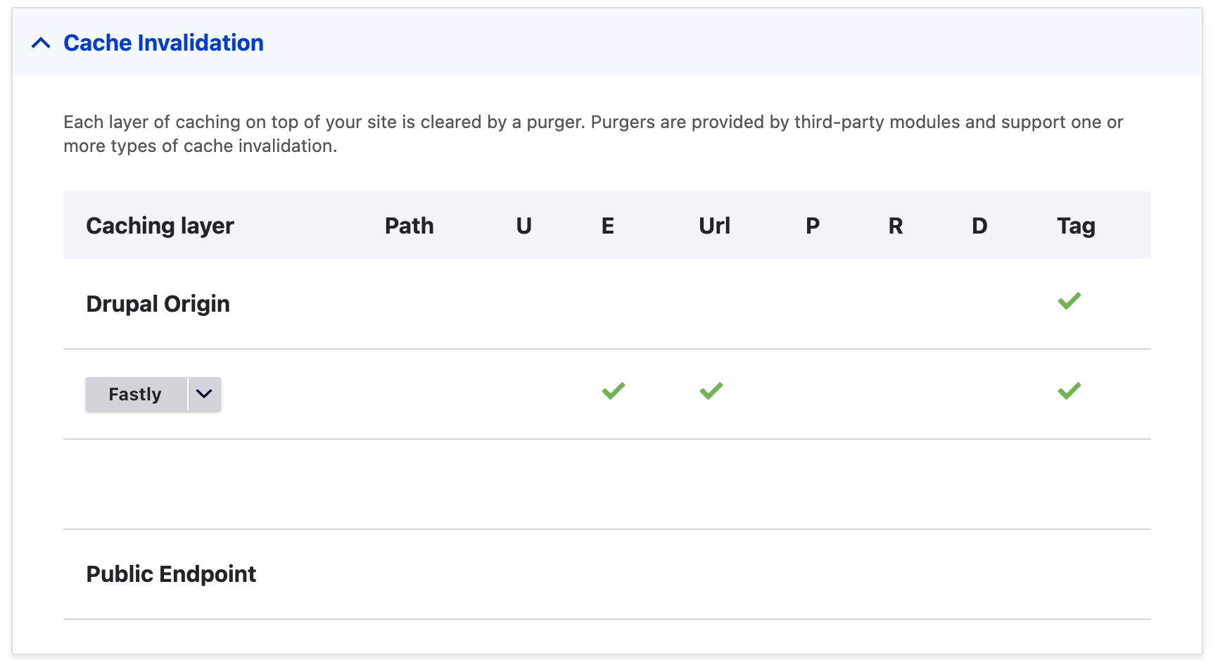Click the R column header
The height and width of the screenshot is (660, 1213).
pos(896,226)
